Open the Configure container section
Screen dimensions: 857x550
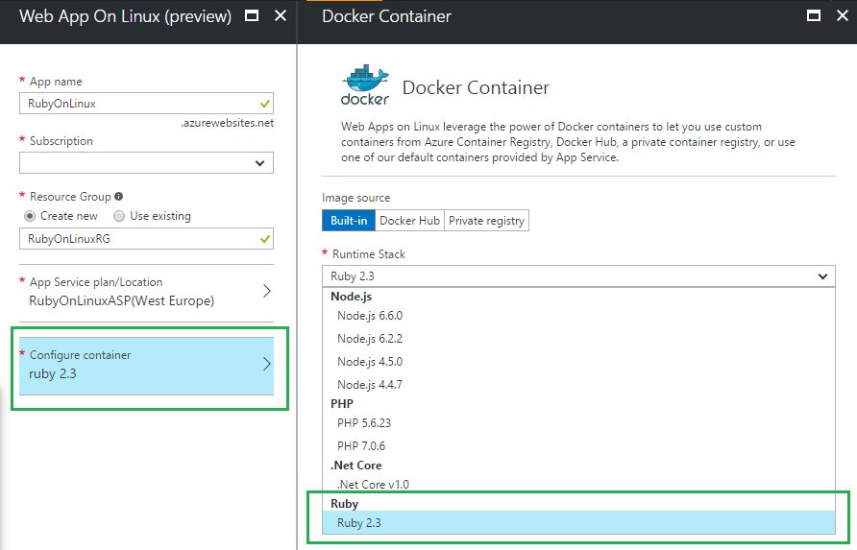pyautogui.click(x=146, y=366)
